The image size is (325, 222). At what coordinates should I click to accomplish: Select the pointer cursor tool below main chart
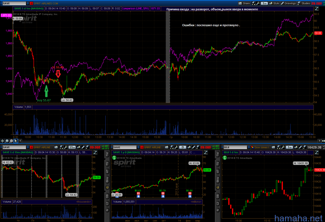point(16,141)
